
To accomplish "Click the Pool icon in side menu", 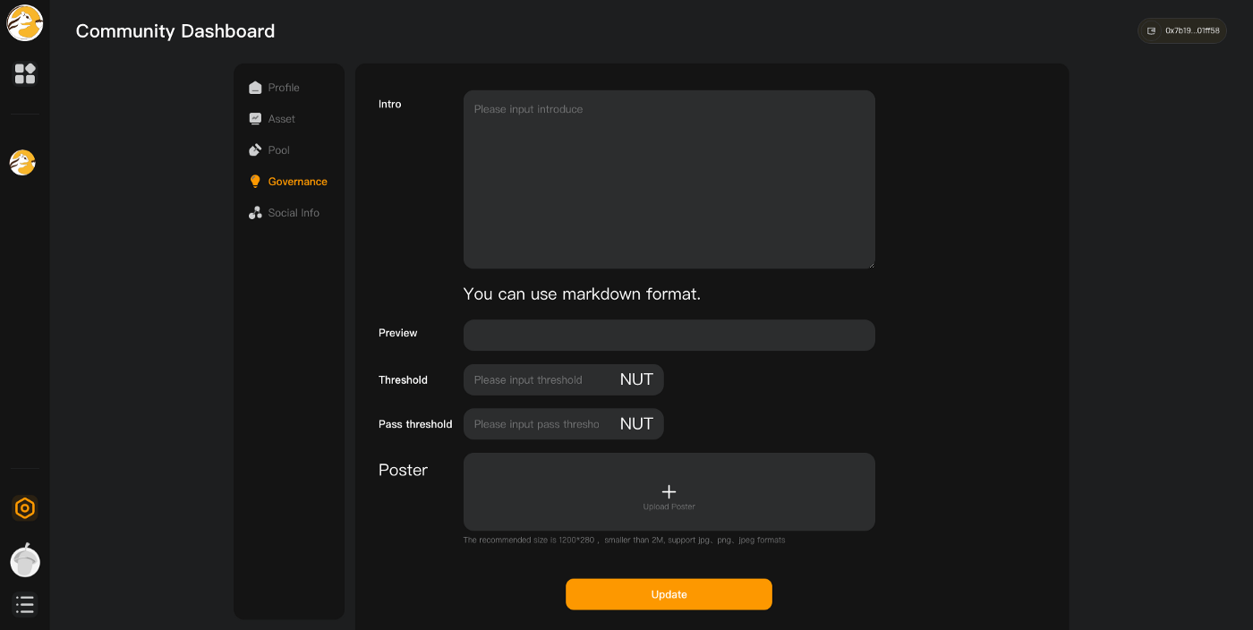I will click(255, 150).
